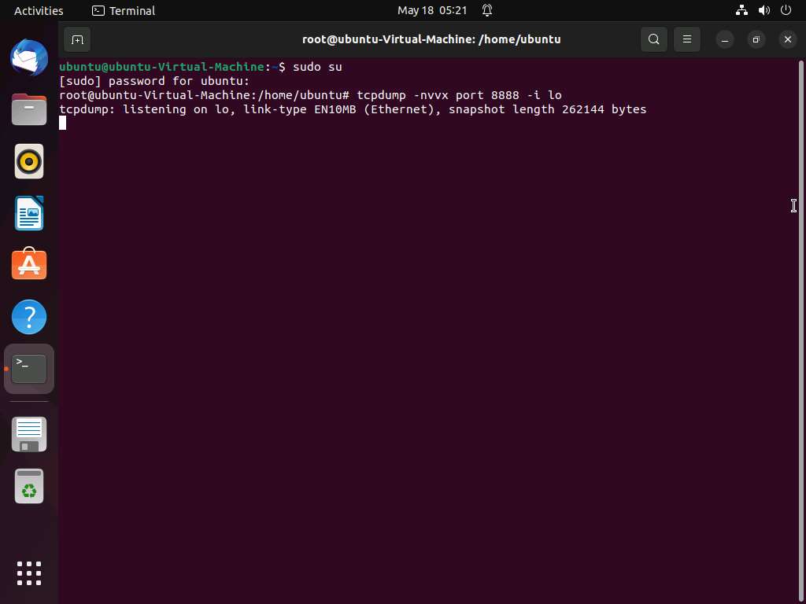Open the Terminal app menu in top bar
Image resolution: width=806 pixels, height=604 pixels.
pos(124,10)
